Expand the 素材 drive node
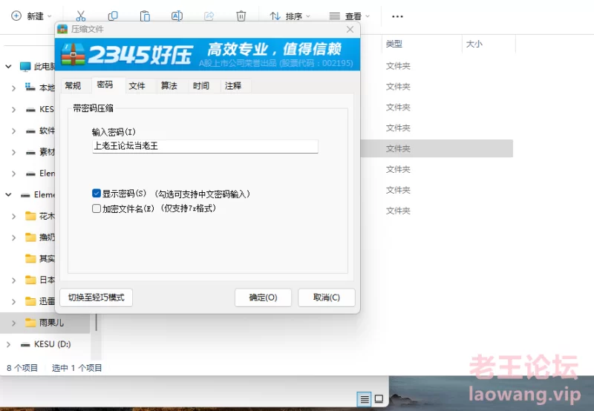Image resolution: width=594 pixels, height=411 pixels. pyautogui.click(x=13, y=152)
